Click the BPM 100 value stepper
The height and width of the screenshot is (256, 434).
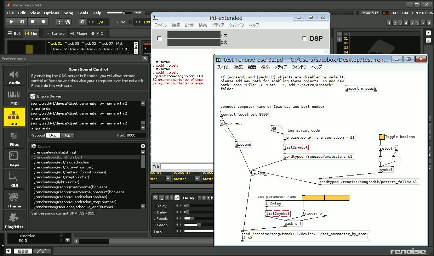click(x=138, y=22)
